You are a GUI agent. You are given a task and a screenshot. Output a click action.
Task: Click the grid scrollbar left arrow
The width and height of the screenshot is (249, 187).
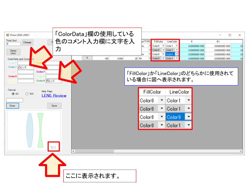[x=73, y=151]
